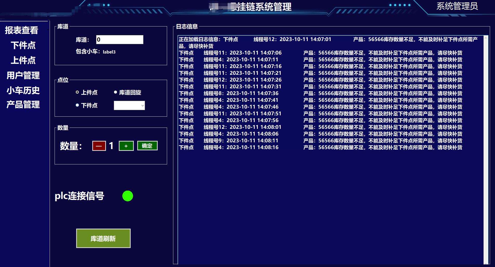The width and height of the screenshot is (495, 267).
Task: Click the 确定 confirm button
Action: coord(147,146)
